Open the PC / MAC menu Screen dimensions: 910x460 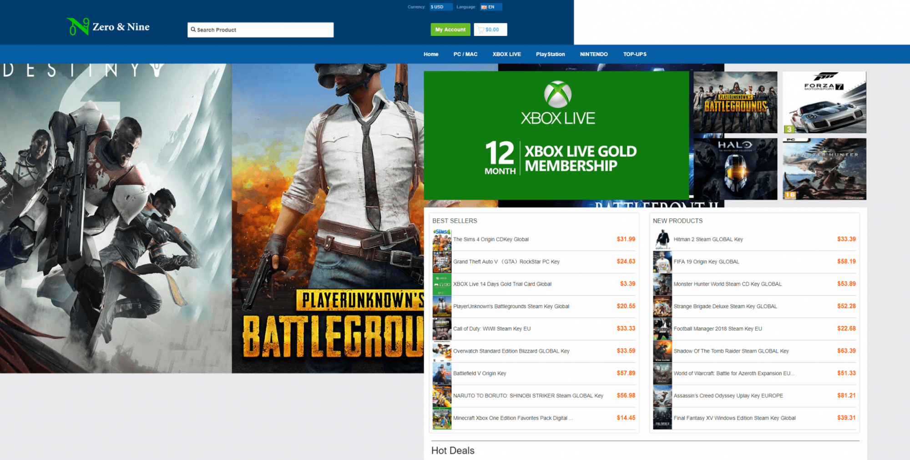point(465,54)
